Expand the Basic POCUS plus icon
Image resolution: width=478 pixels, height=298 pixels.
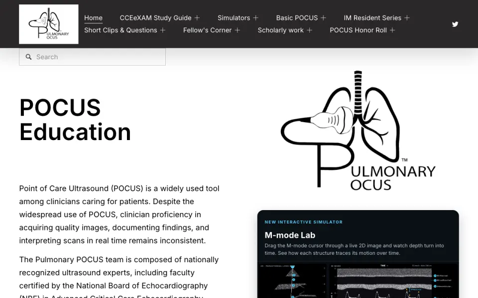coord(323,18)
